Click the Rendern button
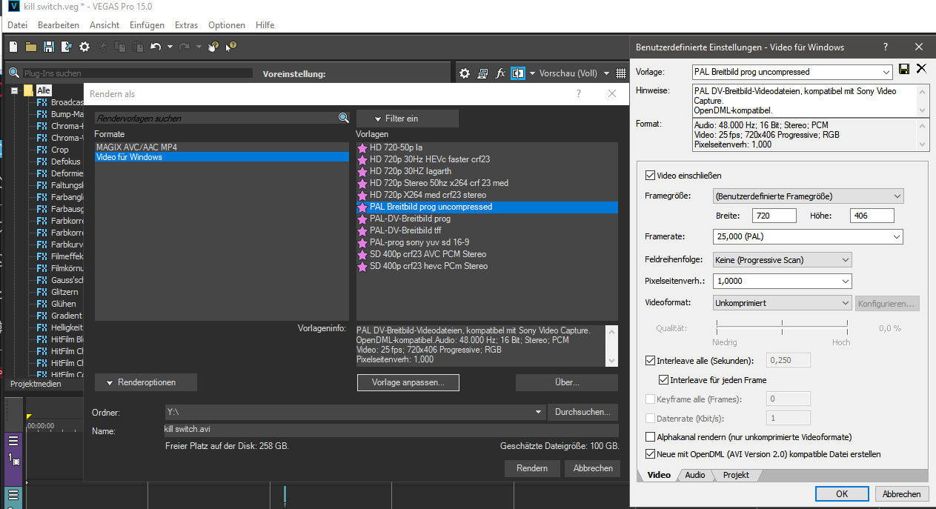This screenshot has width=936, height=509. pos(532,468)
